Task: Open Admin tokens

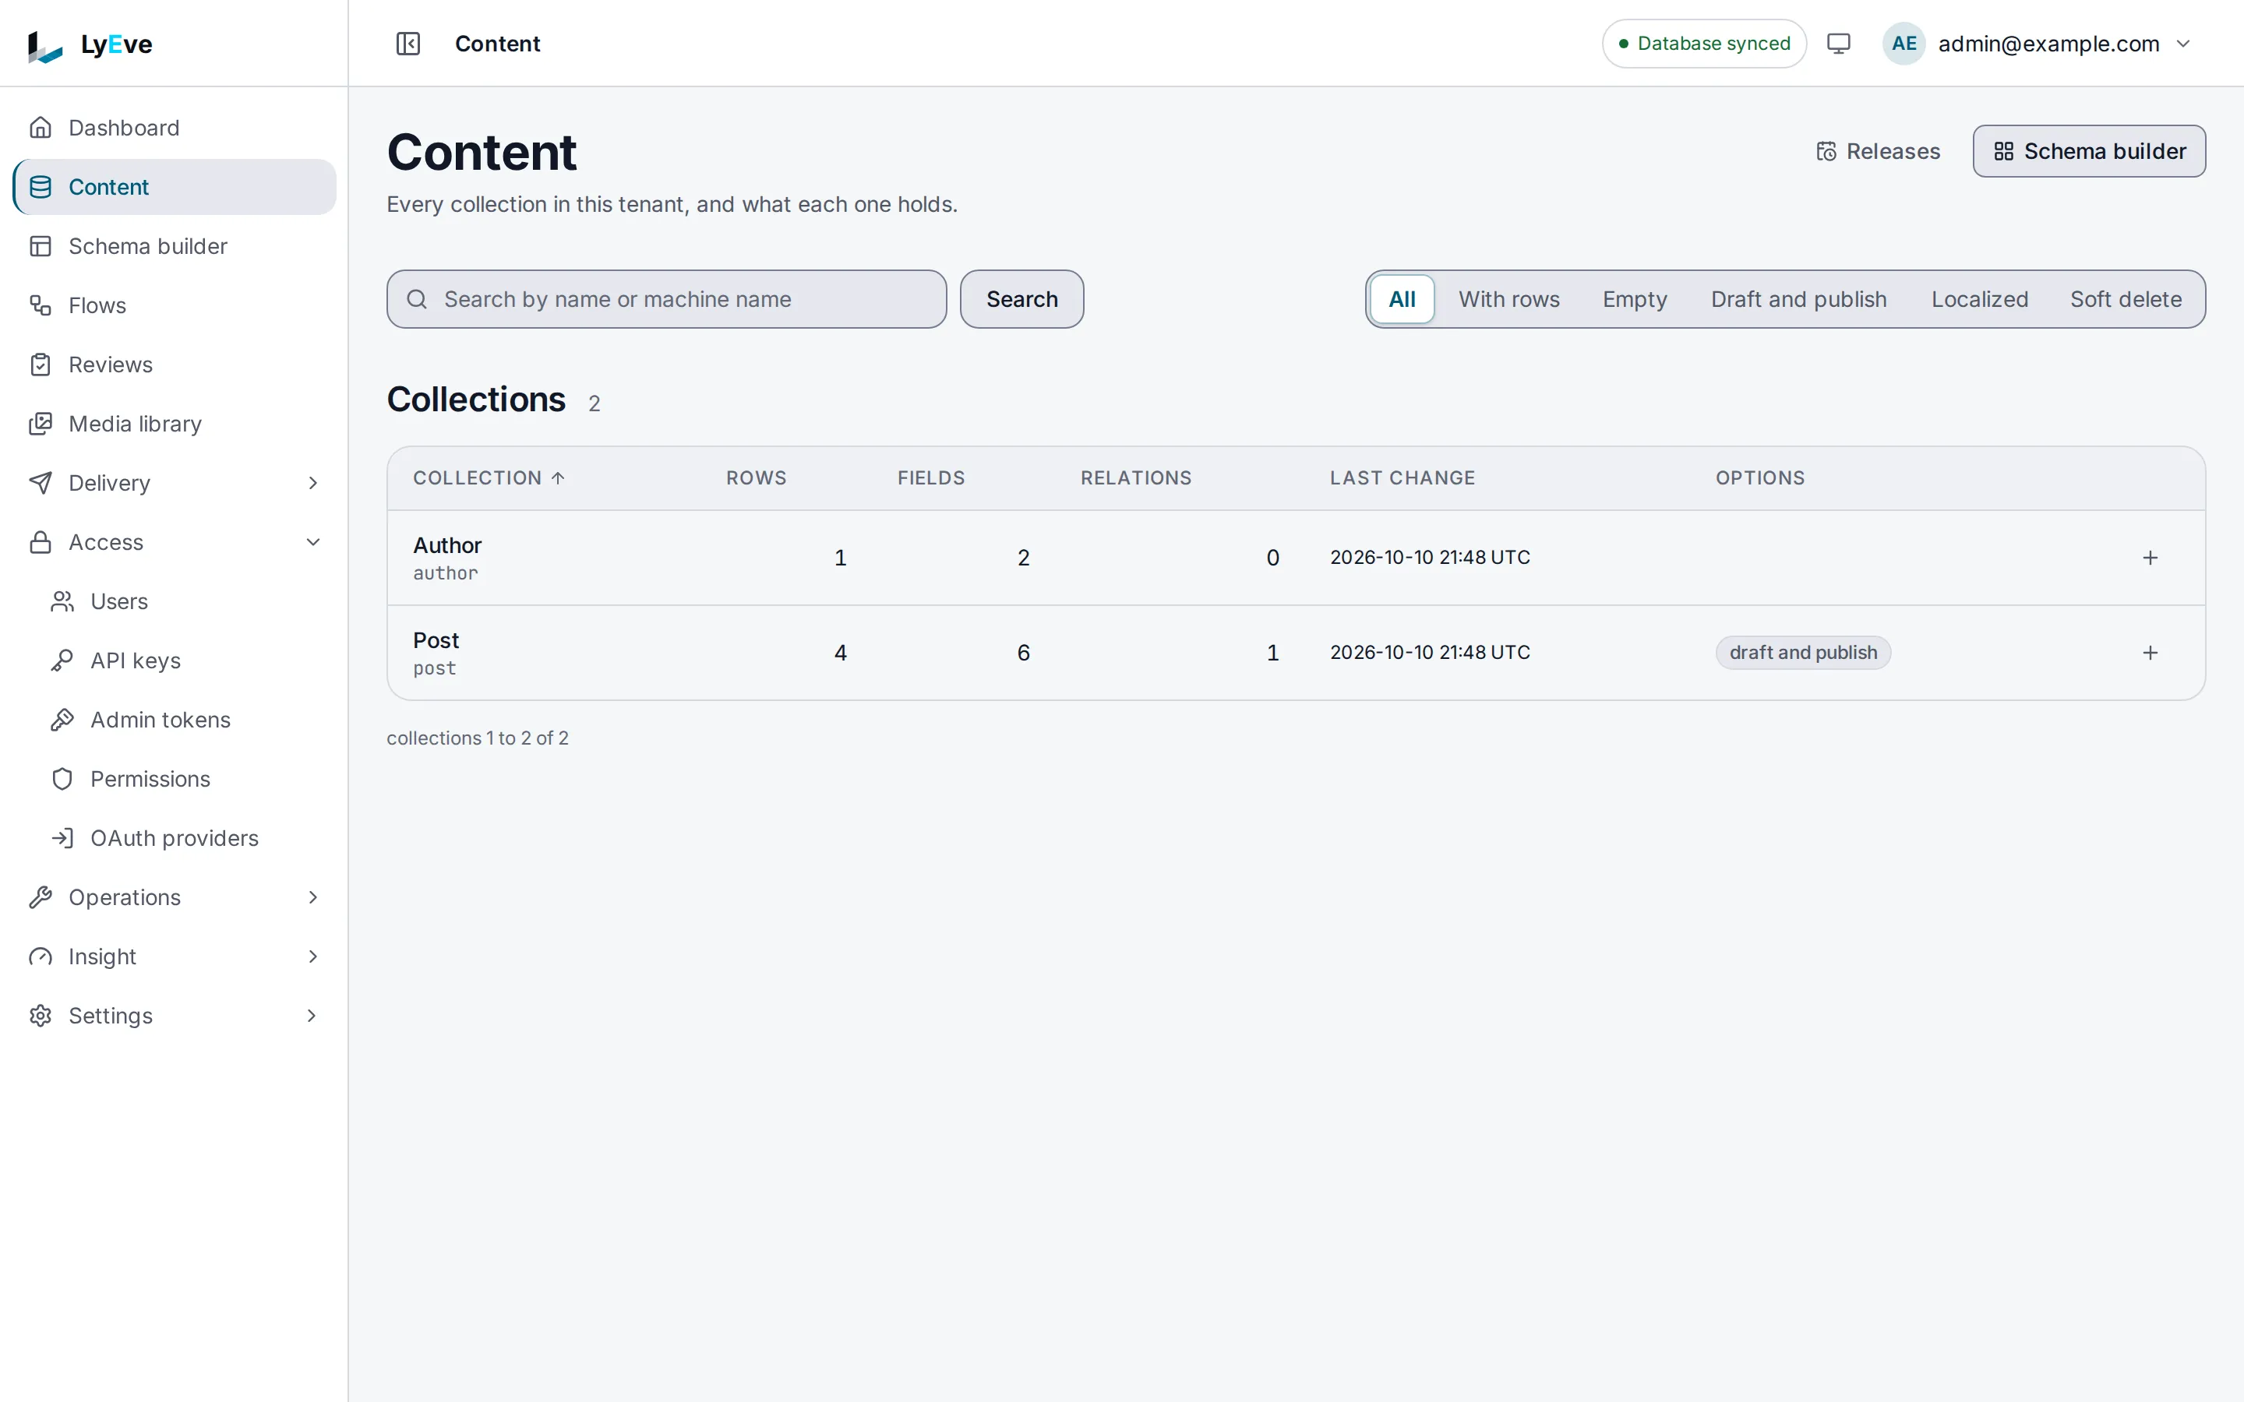Action: 185,720
